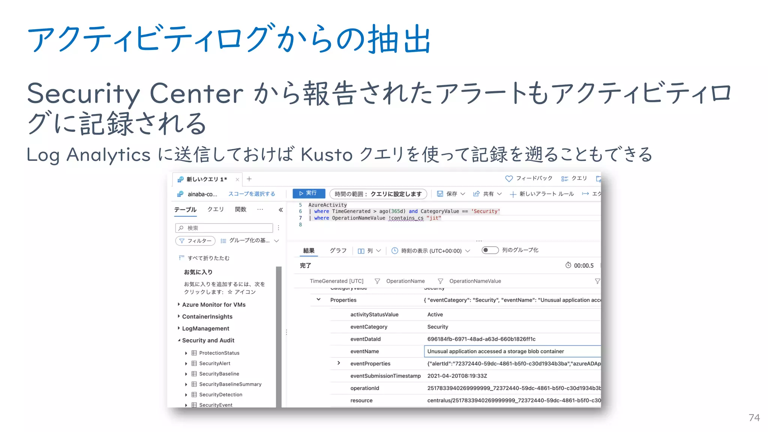Open 時間の範囲 time range selector

tap(378, 194)
